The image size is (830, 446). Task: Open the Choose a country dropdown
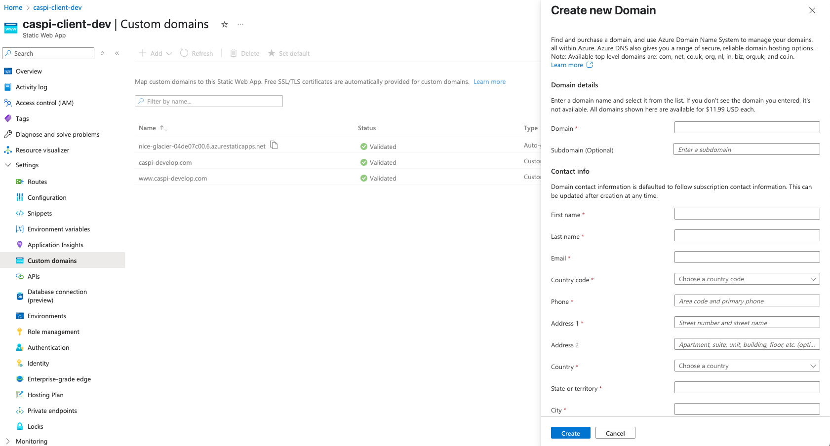point(747,366)
